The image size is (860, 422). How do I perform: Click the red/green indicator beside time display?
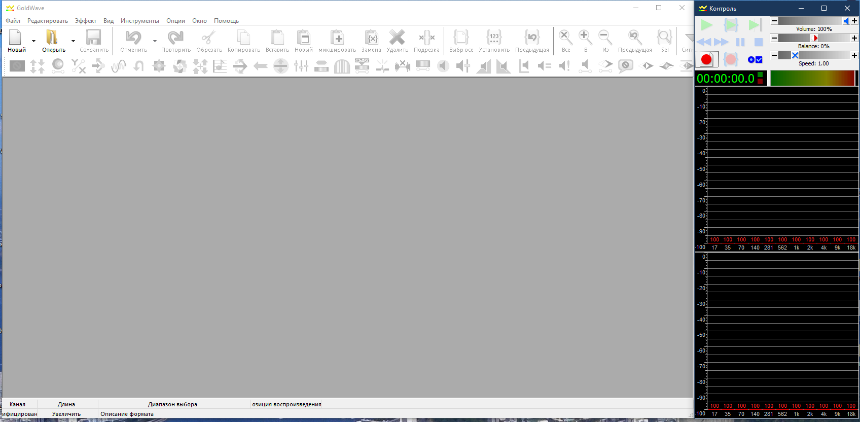(760, 78)
